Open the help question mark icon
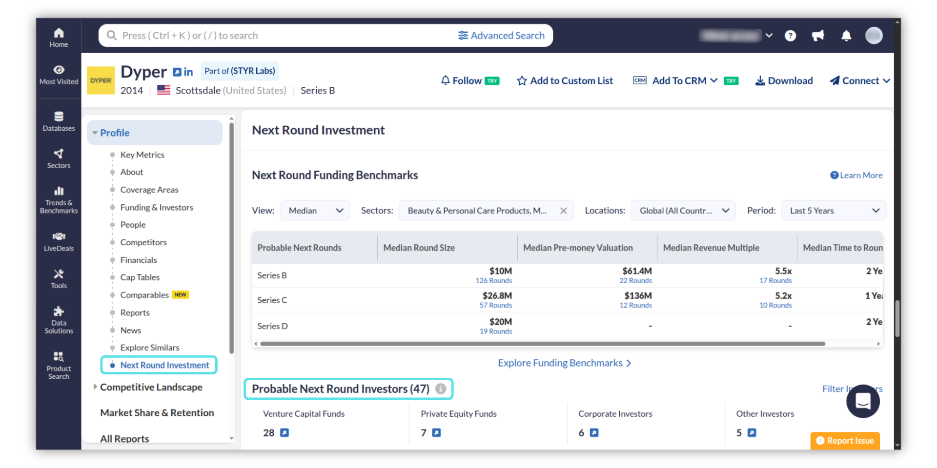This screenshot has width=937, height=468. tap(790, 36)
